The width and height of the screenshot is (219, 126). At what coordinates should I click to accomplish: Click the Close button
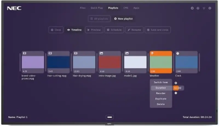coord(56,30)
